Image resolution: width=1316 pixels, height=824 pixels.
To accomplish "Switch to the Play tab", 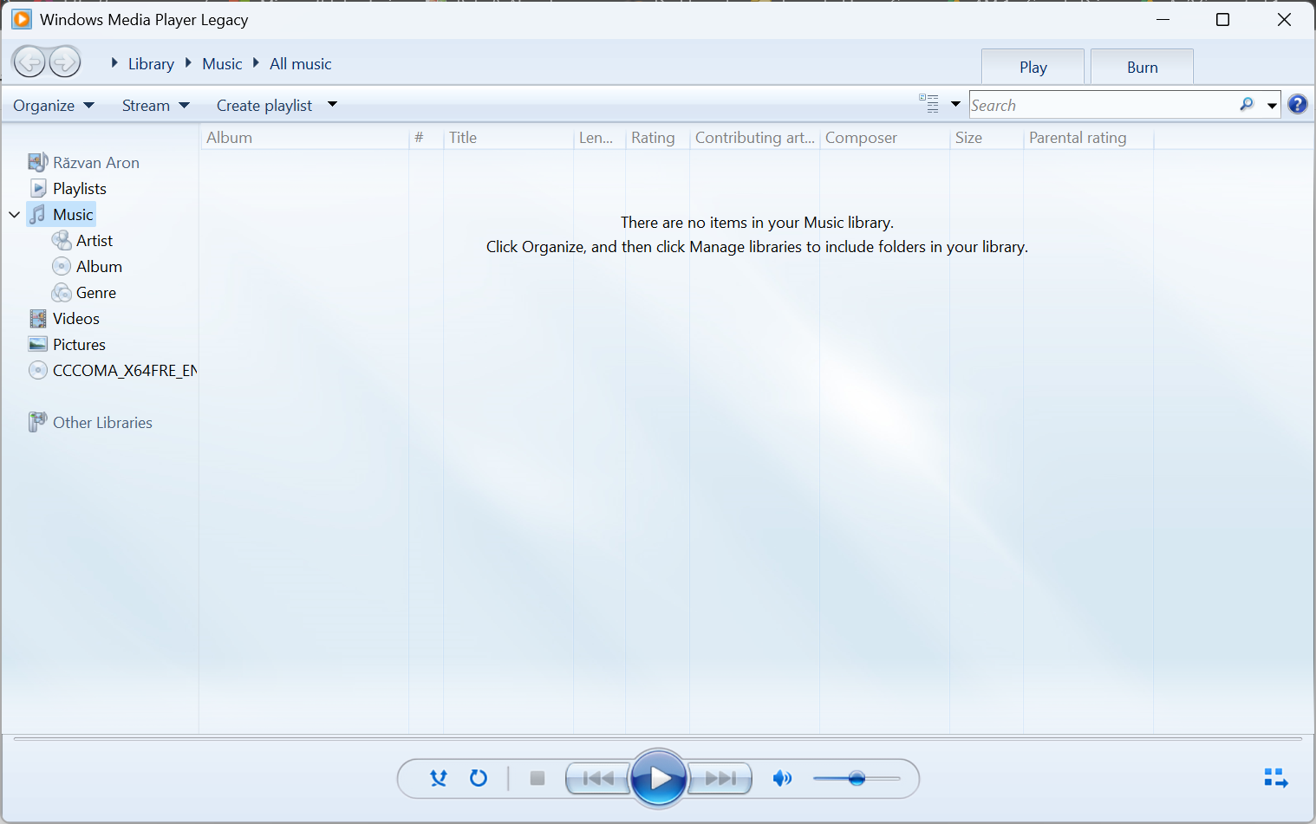I will coord(1033,67).
